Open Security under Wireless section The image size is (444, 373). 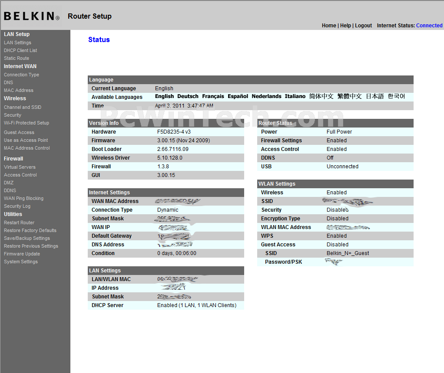click(x=13, y=115)
